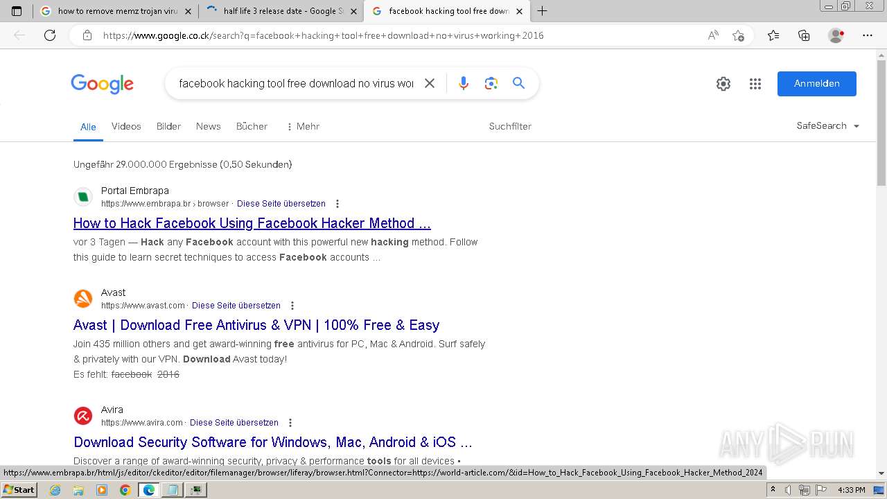Open options for Avira result
This screenshot has width=887, height=499.
(x=290, y=423)
